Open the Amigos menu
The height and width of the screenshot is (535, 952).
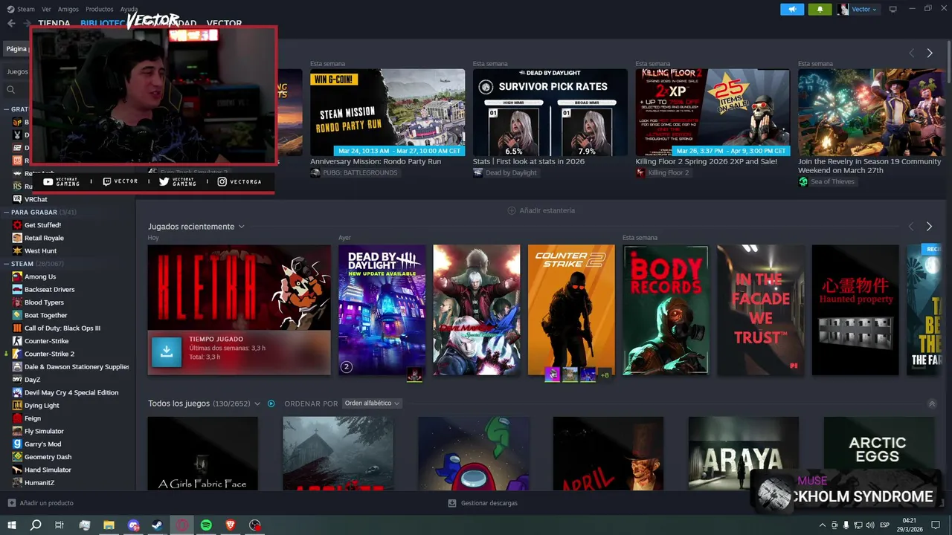tap(68, 9)
